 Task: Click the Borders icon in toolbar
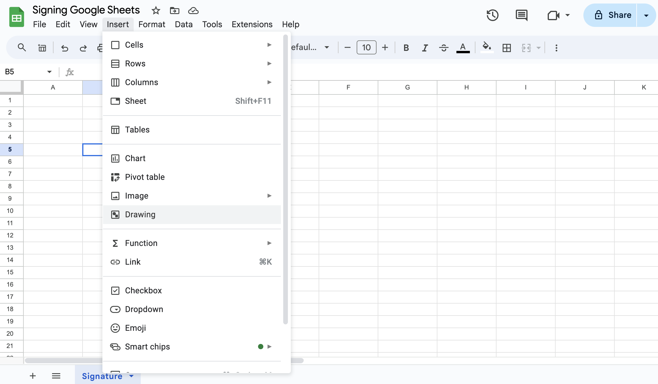point(507,48)
